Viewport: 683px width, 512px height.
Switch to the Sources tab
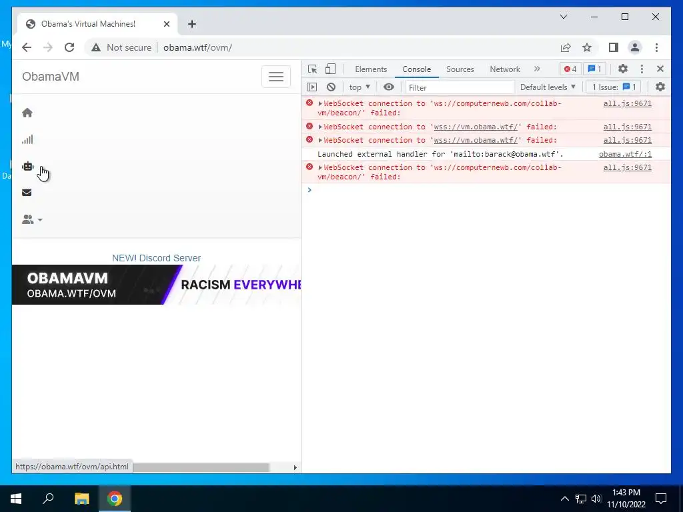point(460,69)
